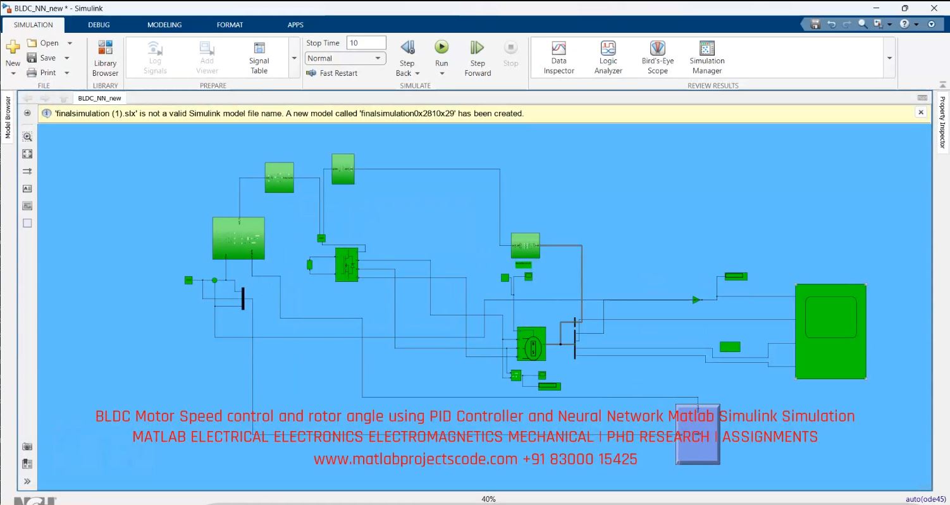The height and width of the screenshot is (505, 950).
Task: Click the 40% zoom level in status bar
Action: click(x=488, y=499)
